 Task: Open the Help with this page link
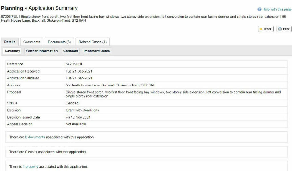click(x=277, y=9)
